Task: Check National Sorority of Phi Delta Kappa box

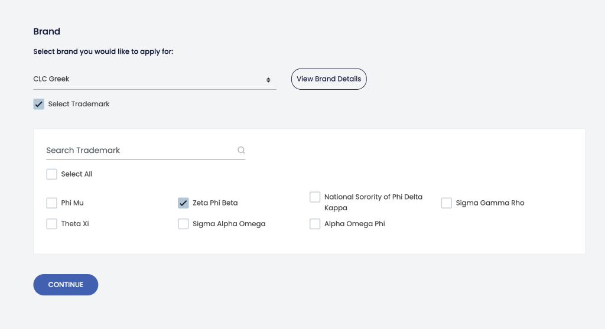Action: 315,197
